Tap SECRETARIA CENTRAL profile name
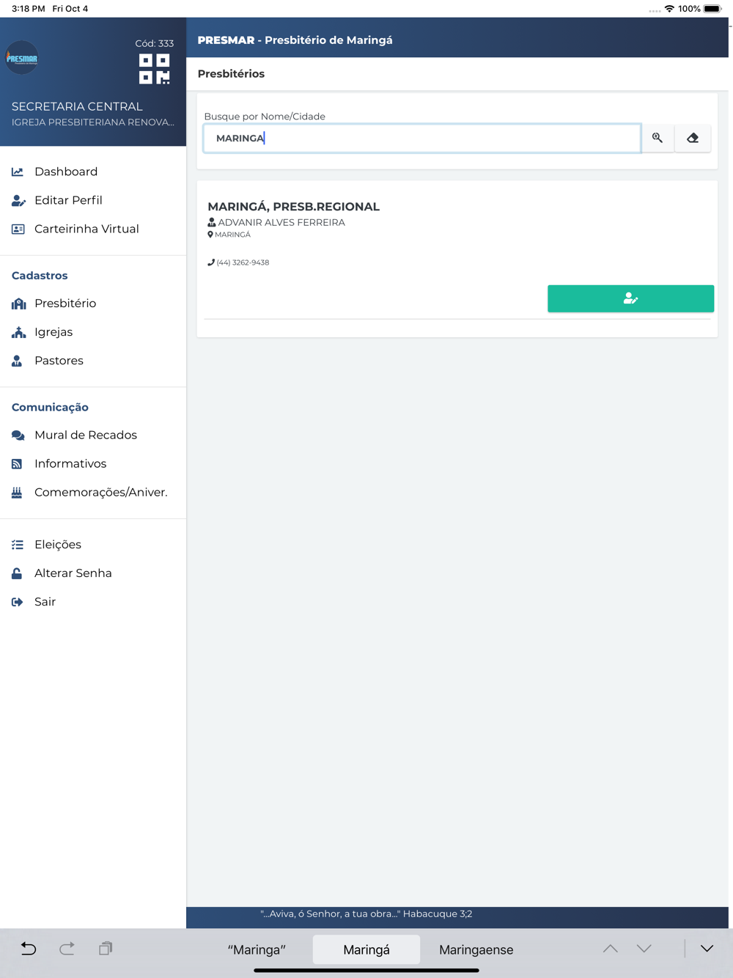Image resolution: width=733 pixels, height=978 pixels. (77, 106)
